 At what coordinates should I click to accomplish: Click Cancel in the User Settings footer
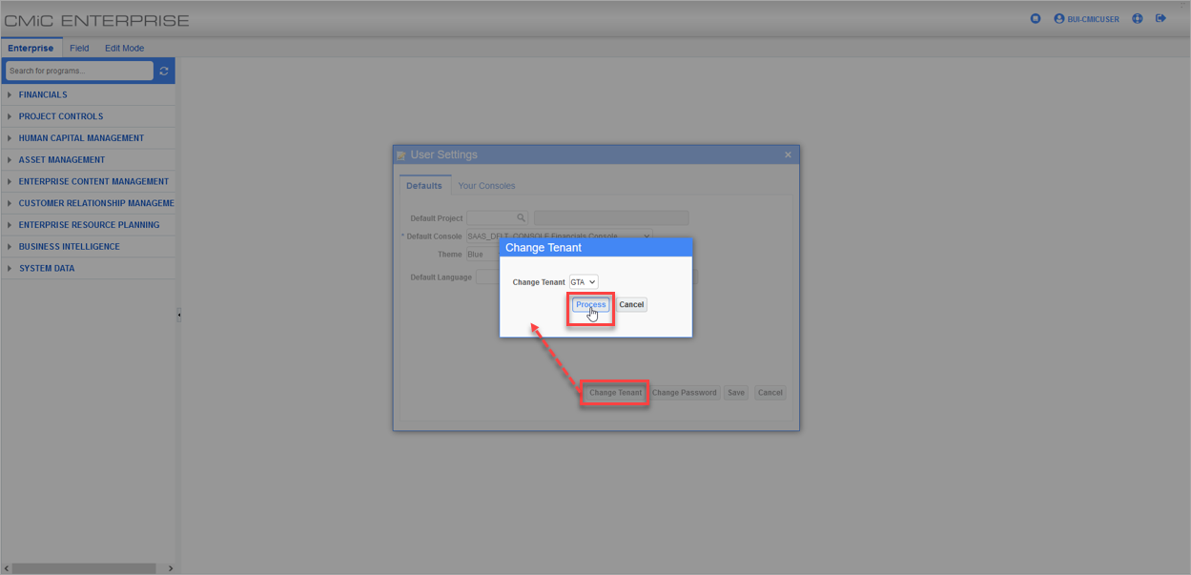(x=770, y=393)
